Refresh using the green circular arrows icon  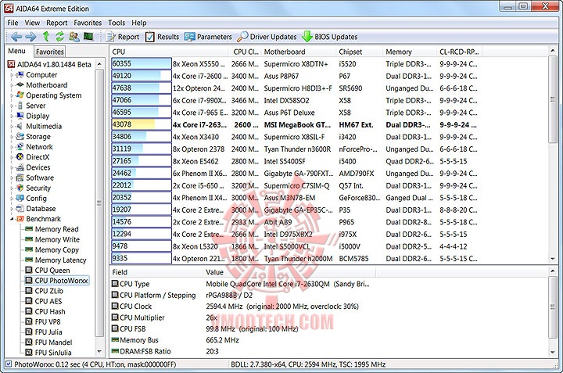(59, 36)
